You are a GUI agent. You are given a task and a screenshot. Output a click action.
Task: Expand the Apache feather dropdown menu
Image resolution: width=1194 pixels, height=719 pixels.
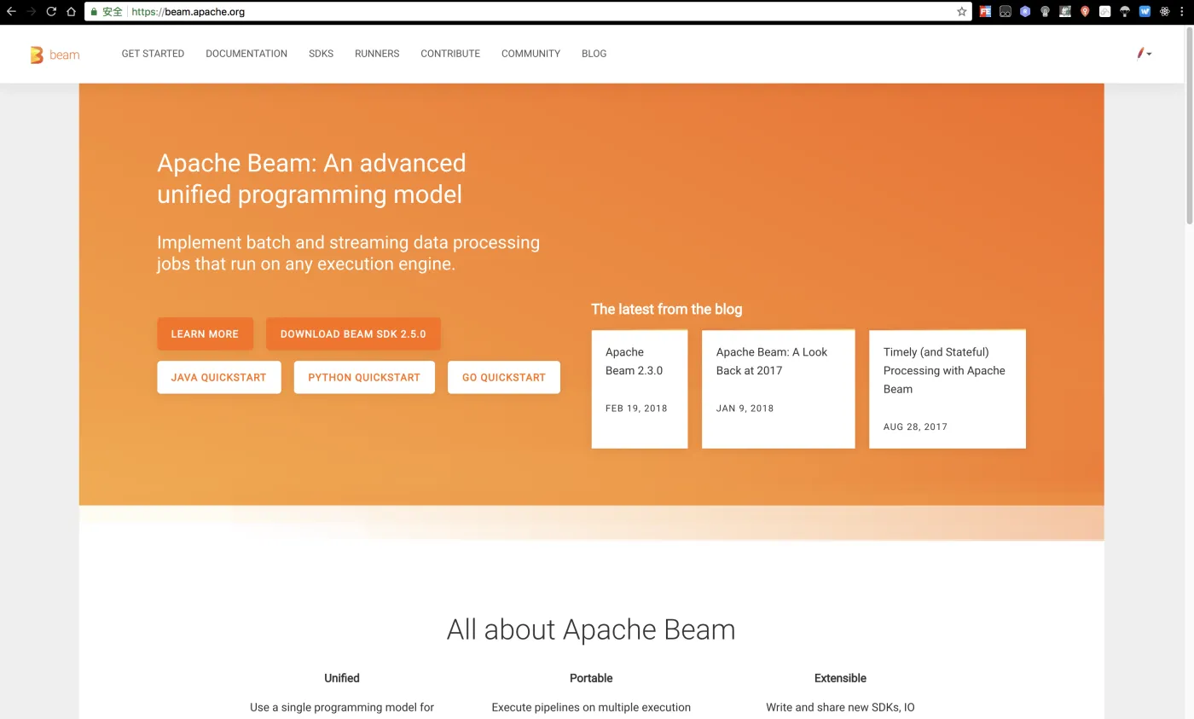point(1144,54)
